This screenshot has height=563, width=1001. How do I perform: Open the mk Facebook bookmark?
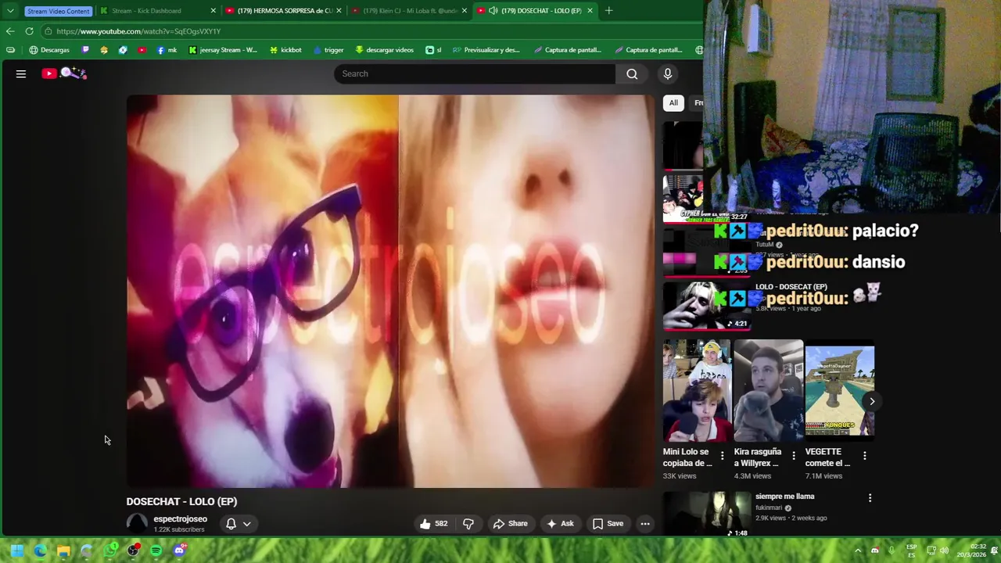coord(167,50)
